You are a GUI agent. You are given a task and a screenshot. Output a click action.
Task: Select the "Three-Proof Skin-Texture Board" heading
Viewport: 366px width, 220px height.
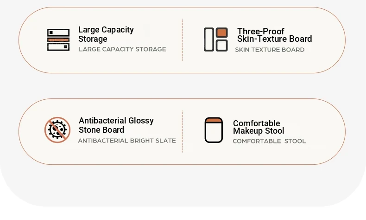(274, 35)
